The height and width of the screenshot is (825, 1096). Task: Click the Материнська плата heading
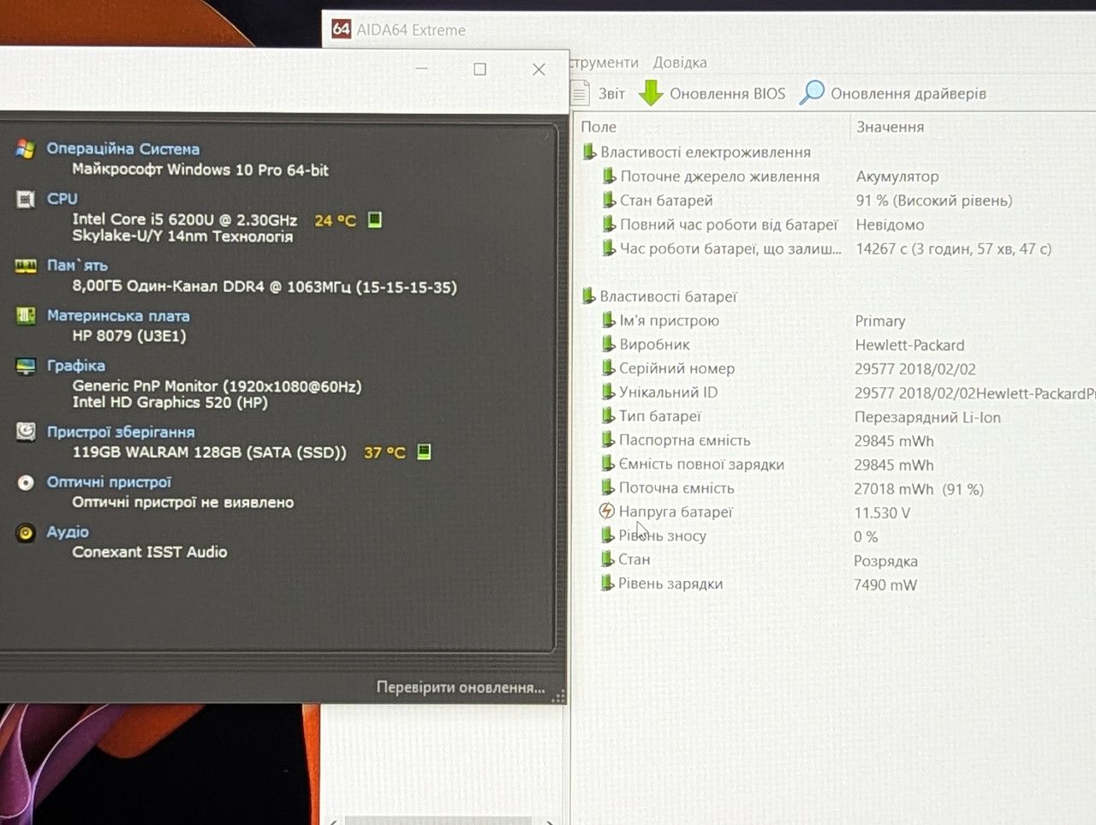[118, 316]
